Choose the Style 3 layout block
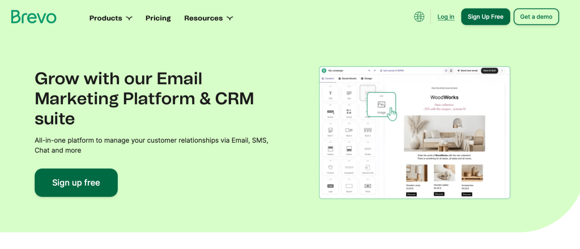The image size is (580, 249). coord(368,131)
